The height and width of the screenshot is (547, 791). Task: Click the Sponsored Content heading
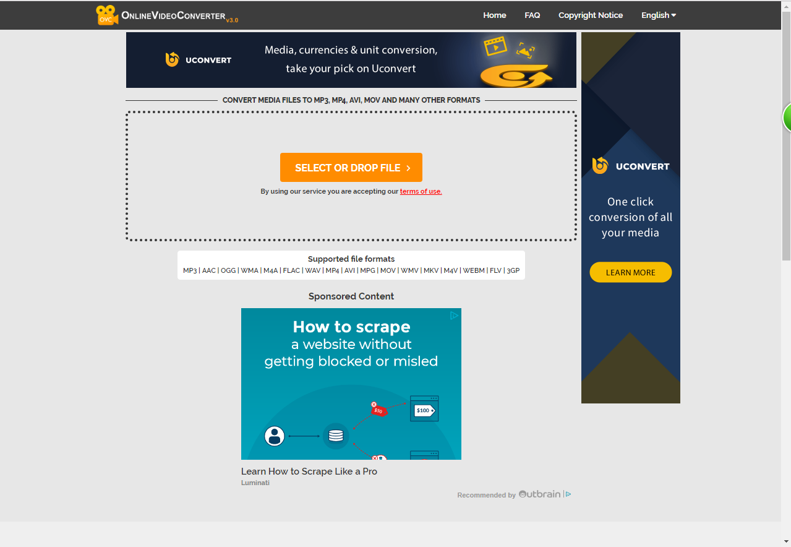click(351, 296)
